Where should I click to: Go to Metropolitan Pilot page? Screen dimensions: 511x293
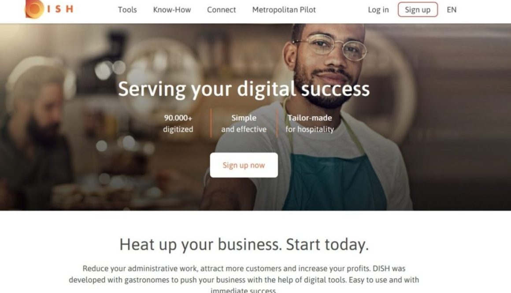click(x=284, y=10)
